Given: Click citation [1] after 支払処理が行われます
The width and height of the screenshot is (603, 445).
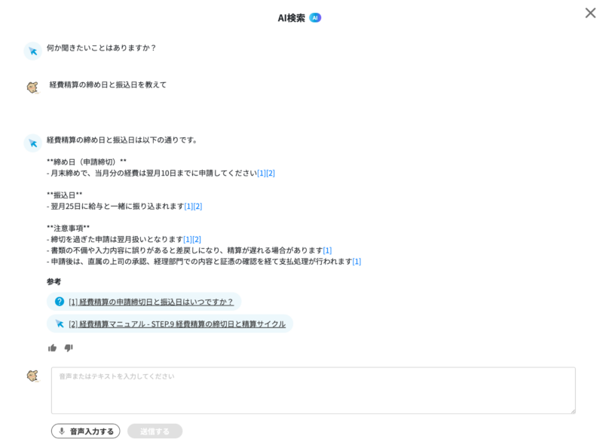Looking at the screenshot, I should 357,262.
